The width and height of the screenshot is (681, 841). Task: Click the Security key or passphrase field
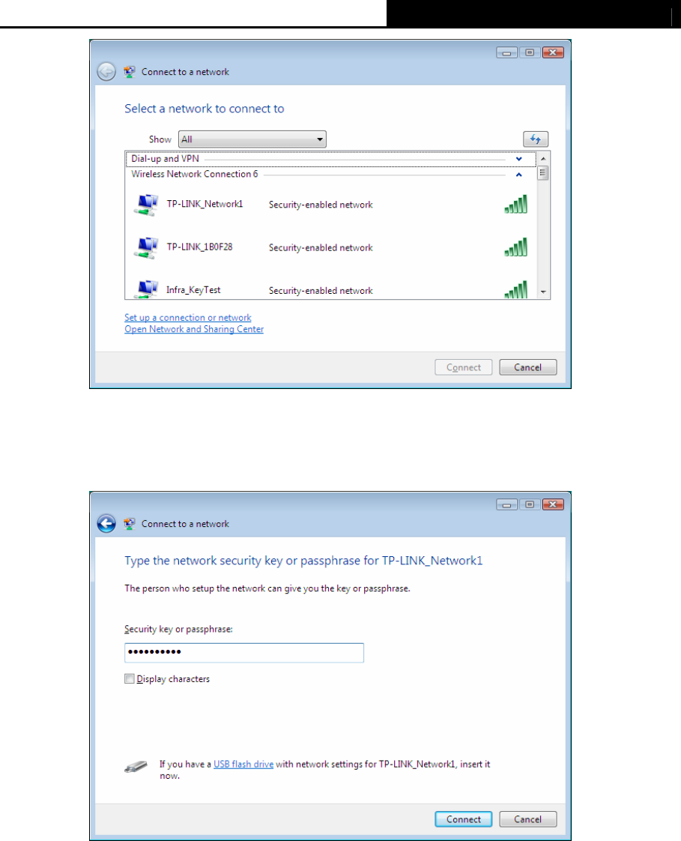tap(244, 653)
